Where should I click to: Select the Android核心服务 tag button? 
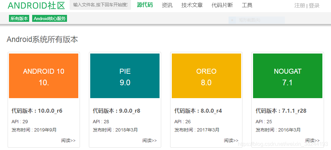[50, 18]
